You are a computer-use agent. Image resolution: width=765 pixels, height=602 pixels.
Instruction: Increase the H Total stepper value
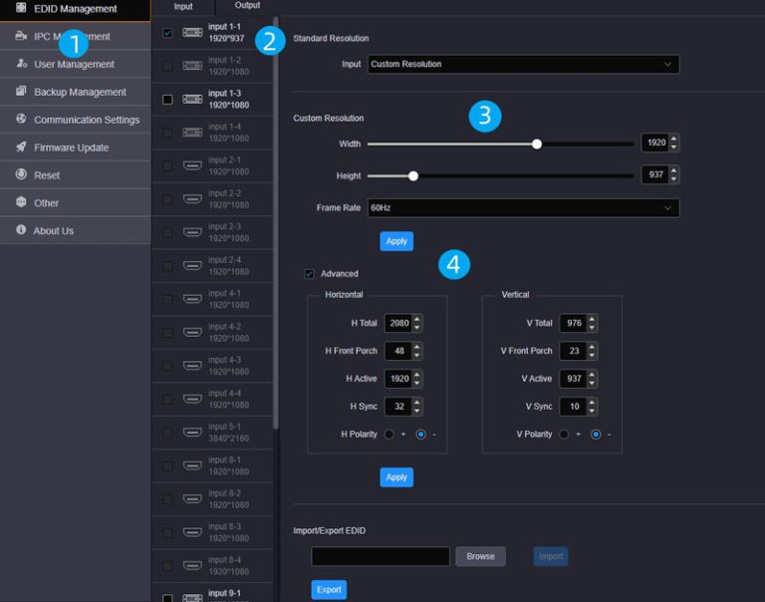416,319
